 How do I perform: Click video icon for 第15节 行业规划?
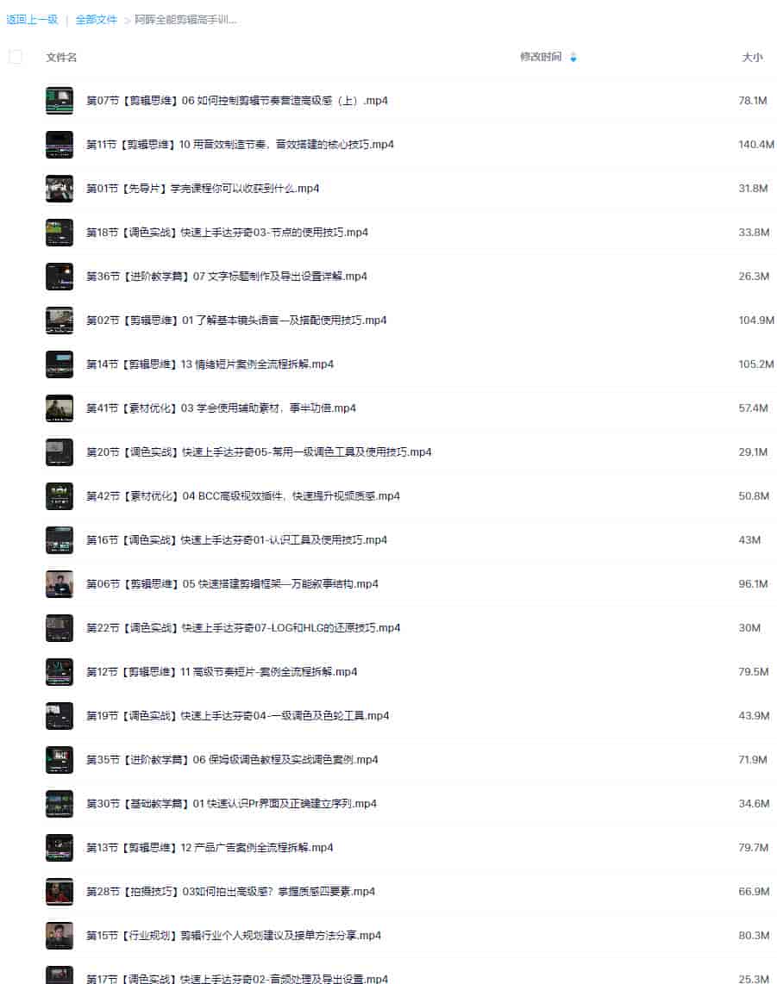59,935
